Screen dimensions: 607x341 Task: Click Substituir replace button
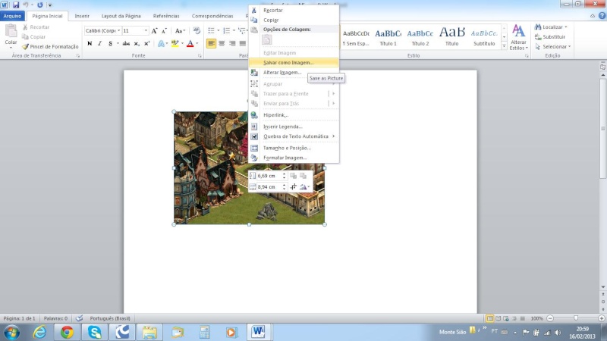point(550,36)
